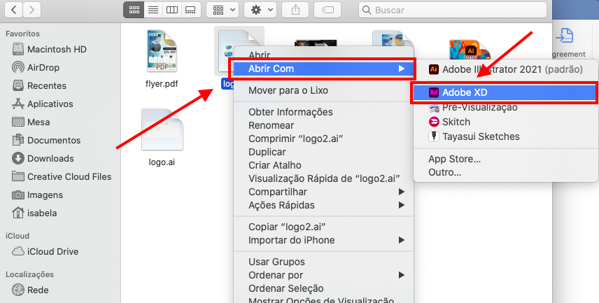Open Rede in sidebar
The image size is (599, 303).
click(x=31, y=290)
